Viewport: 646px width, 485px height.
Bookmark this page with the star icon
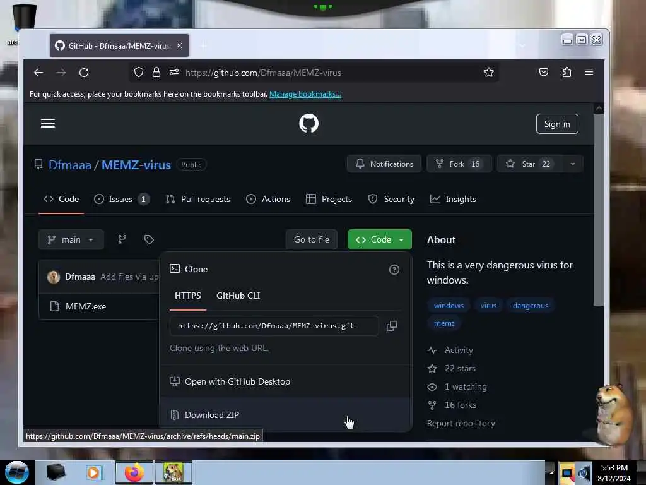[x=489, y=72]
